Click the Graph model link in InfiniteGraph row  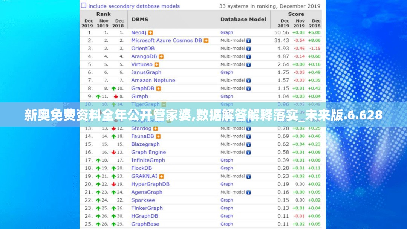click(226, 160)
